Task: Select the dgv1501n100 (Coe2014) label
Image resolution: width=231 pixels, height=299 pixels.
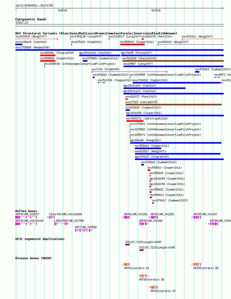Action: coord(95,53)
